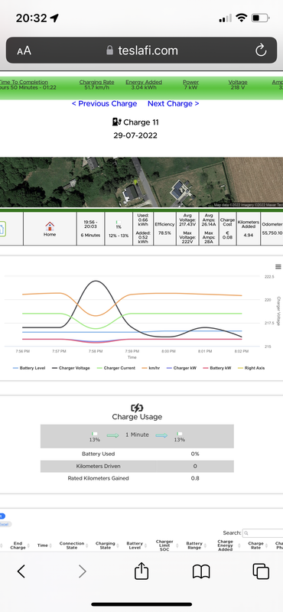Select the Efficiency 78.5% cell
The width and height of the screenshot is (283, 612).
(x=164, y=229)
